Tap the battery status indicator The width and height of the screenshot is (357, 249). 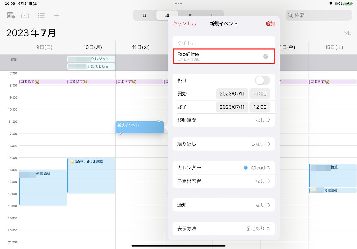click(x=348, y=4)
